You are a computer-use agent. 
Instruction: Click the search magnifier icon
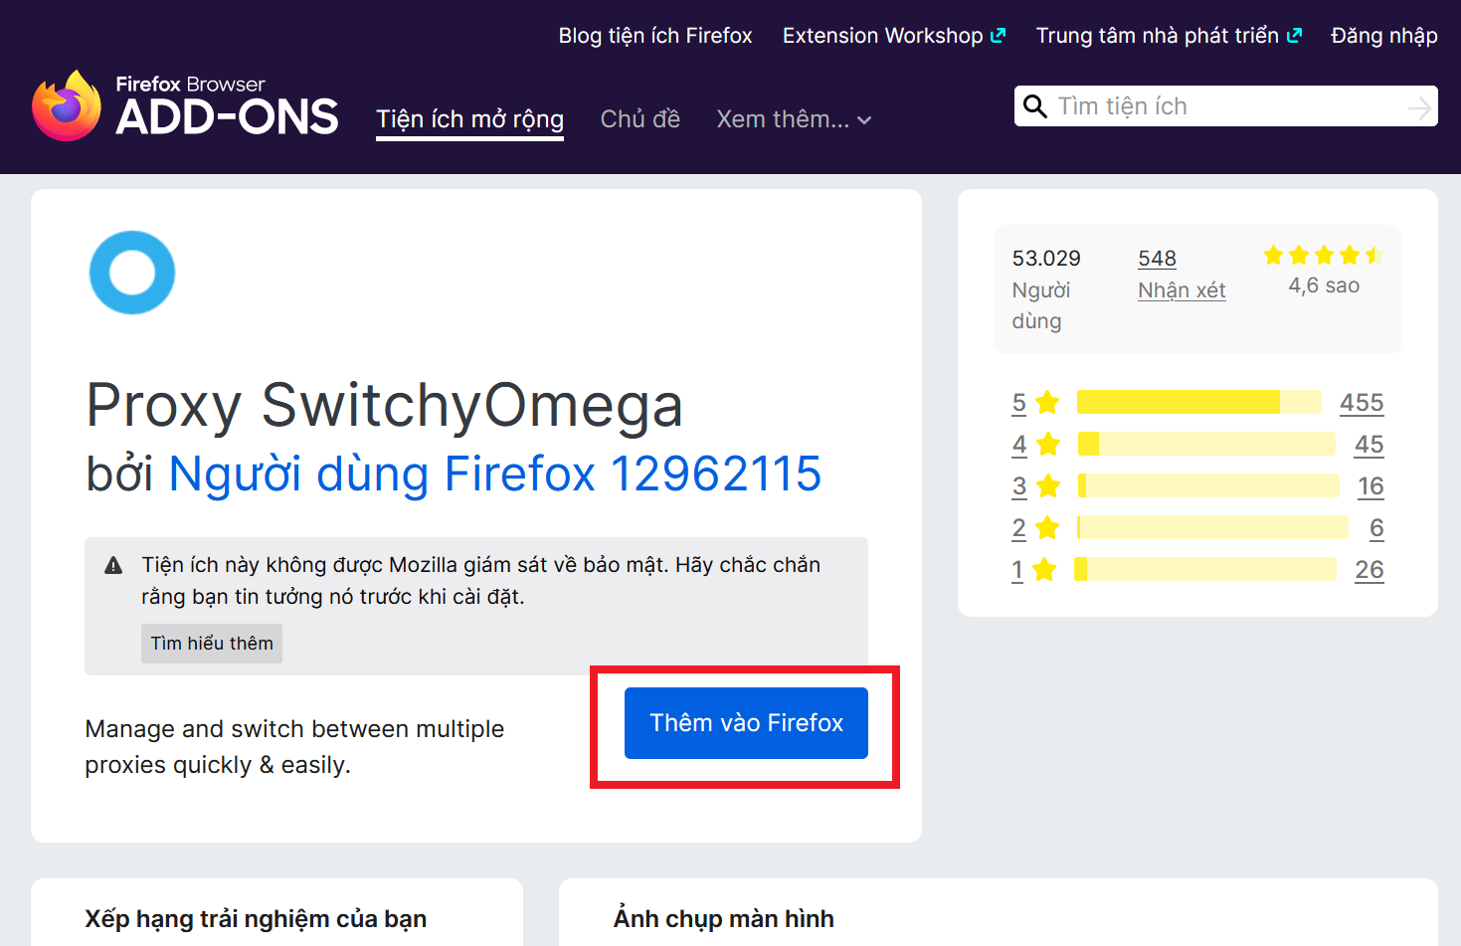pyautogui.click(x=1035, y=106)
